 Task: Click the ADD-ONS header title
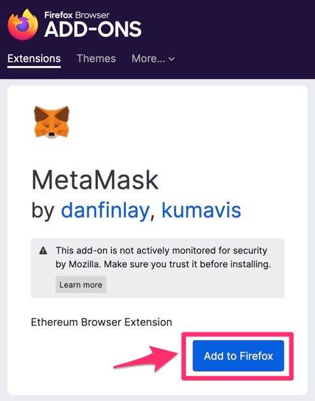click(93, 29)
